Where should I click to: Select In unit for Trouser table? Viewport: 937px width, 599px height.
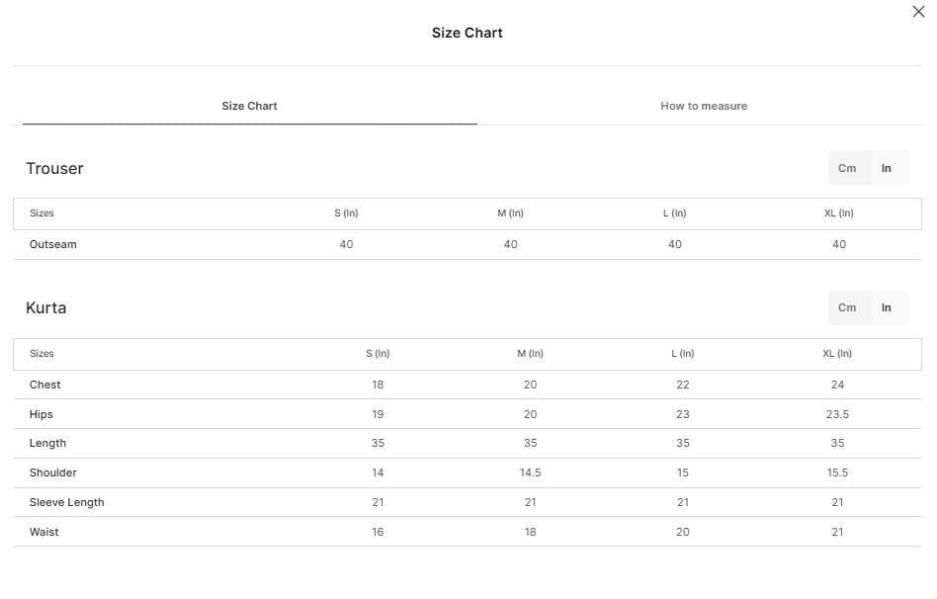[x=887, y=168]
